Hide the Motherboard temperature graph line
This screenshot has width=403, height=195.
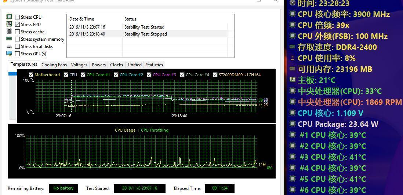pyautogui.click(x=31, y=75)
